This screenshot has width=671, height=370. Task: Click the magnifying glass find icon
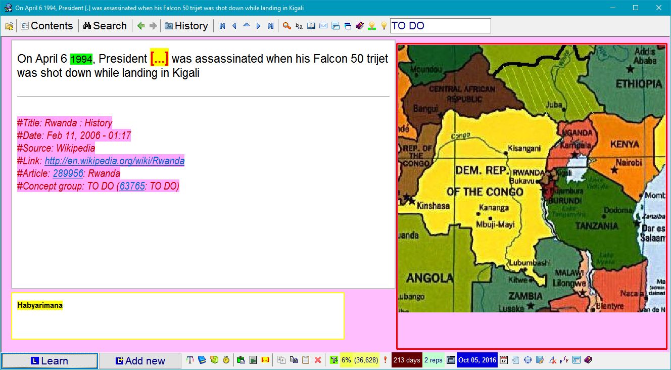[286, 26]
